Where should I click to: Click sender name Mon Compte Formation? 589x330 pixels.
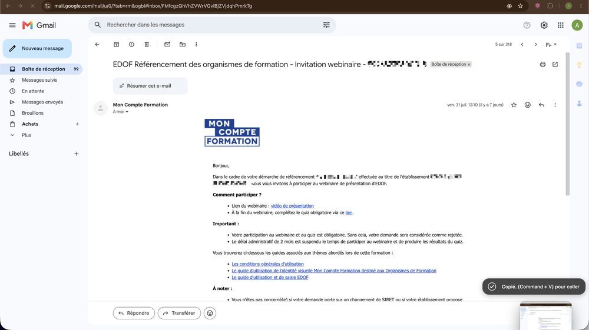click(x=140, y=105)
